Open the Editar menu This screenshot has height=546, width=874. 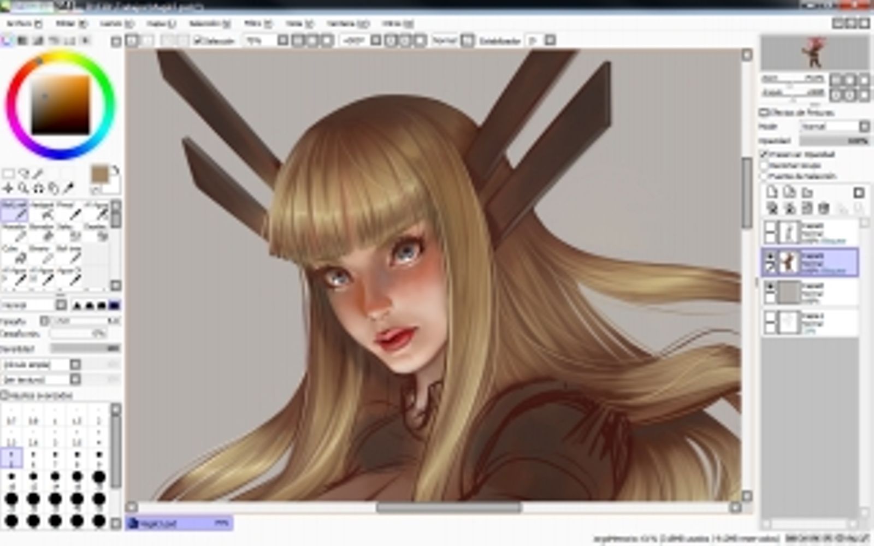[x=72, y=23]
